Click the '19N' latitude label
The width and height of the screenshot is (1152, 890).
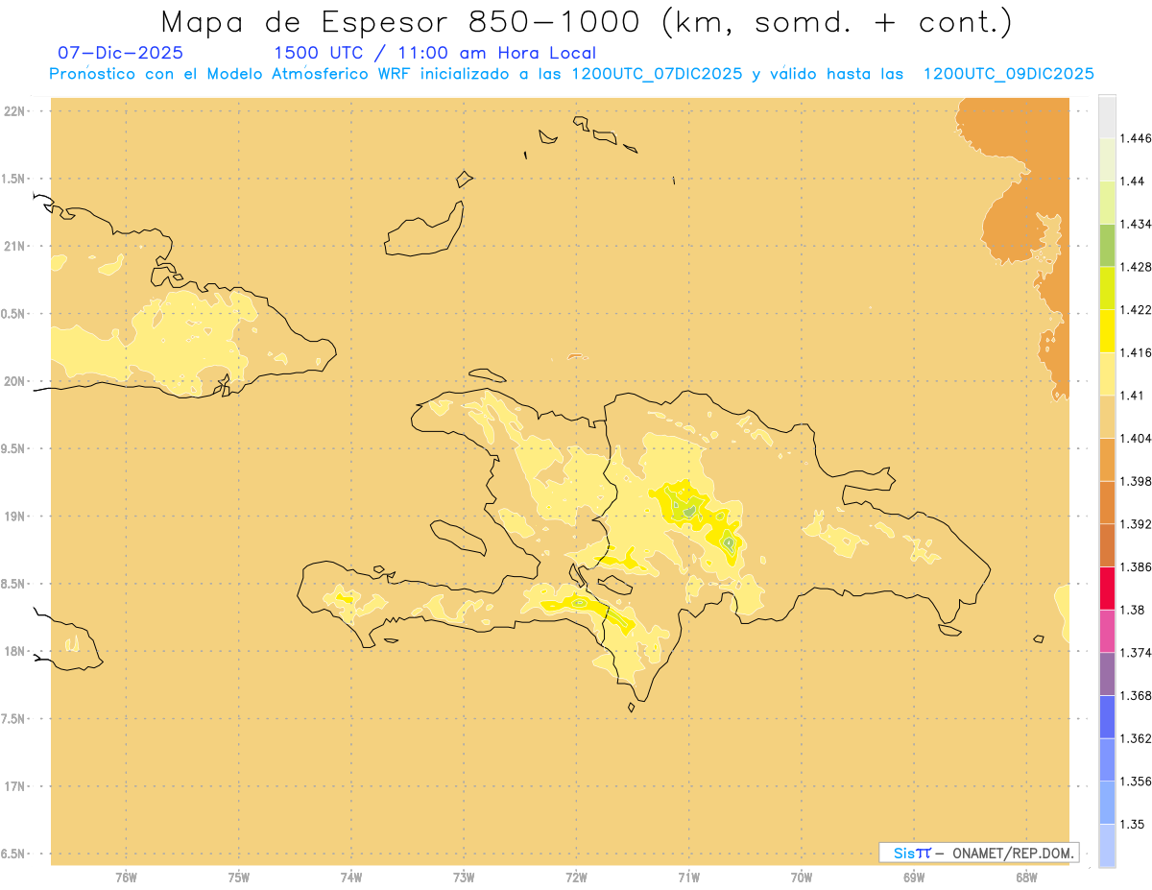click(14, 517)
